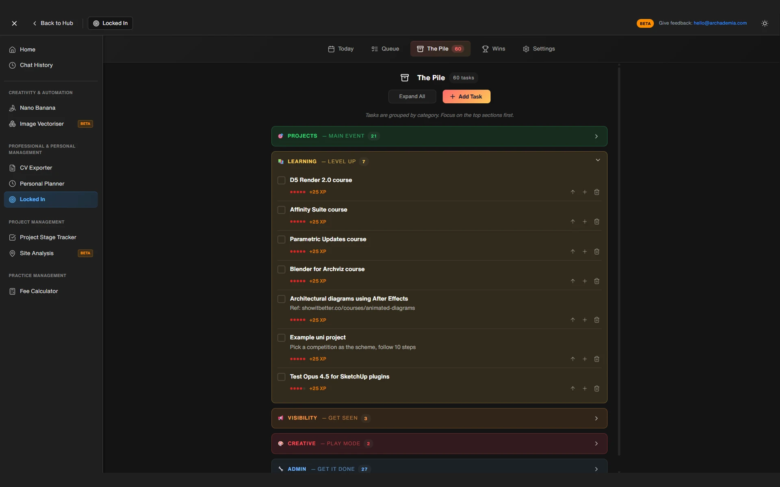
Task: Collapse the Learning Level Up section
Action: (598, 160)
